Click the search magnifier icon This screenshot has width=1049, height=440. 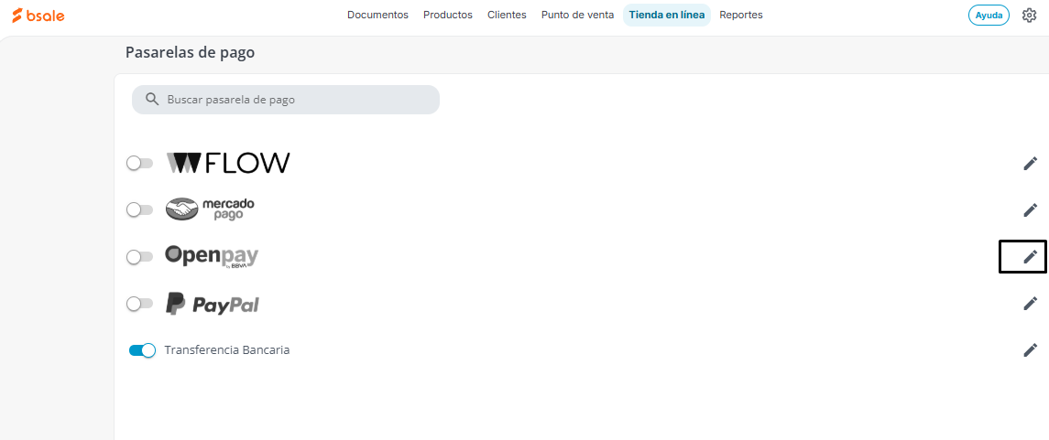[152, 100]
